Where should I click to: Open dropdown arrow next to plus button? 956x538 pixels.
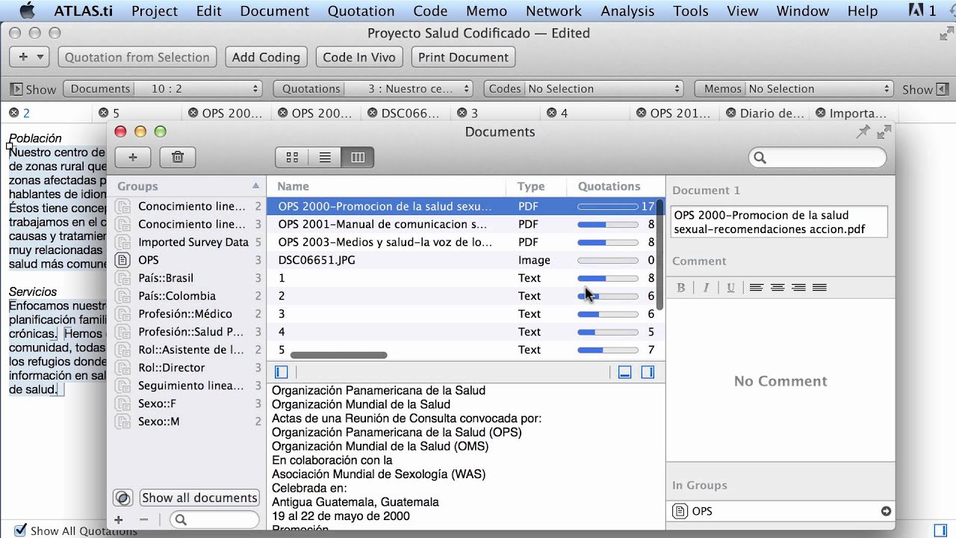40,57
